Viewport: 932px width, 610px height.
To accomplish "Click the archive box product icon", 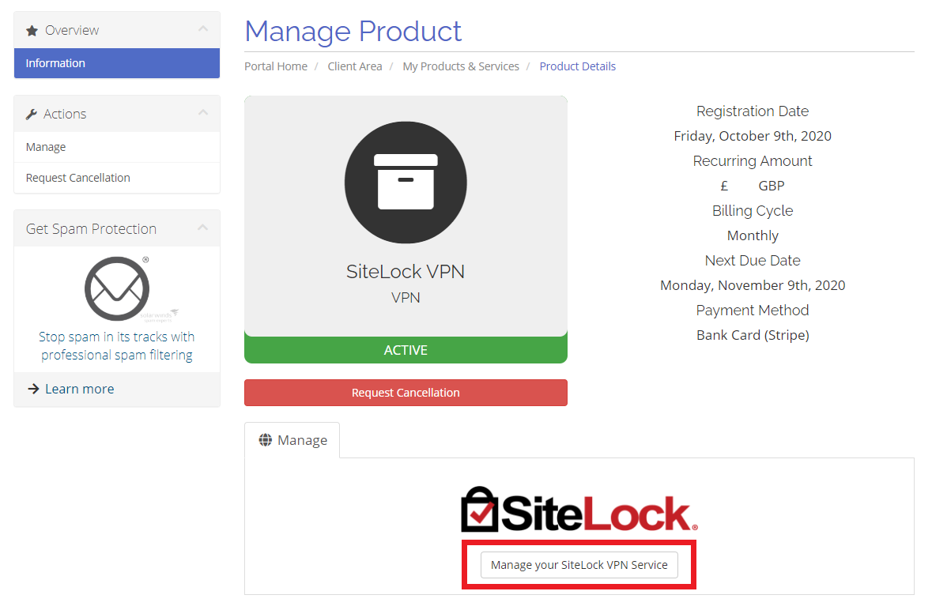I will coord(406,182).
